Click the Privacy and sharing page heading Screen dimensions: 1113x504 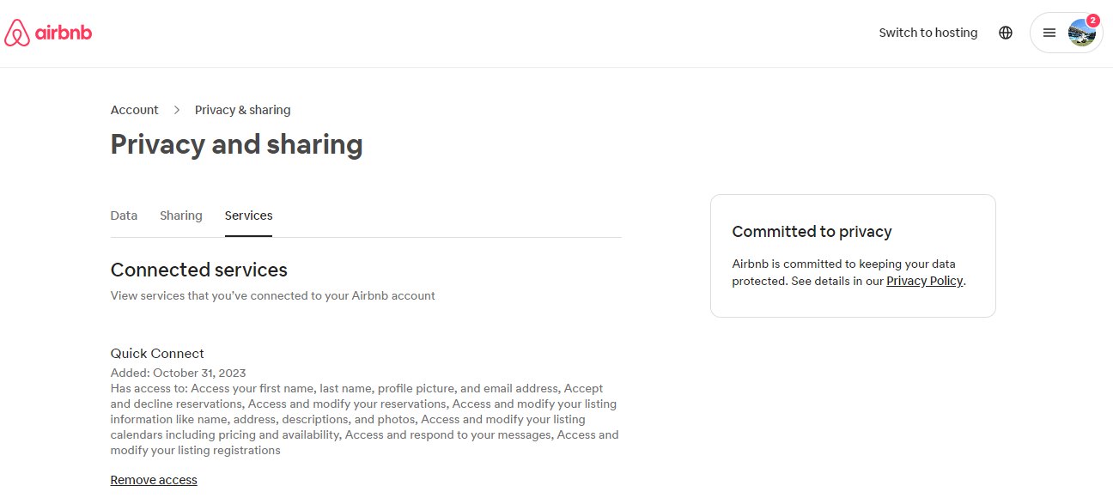236,144
